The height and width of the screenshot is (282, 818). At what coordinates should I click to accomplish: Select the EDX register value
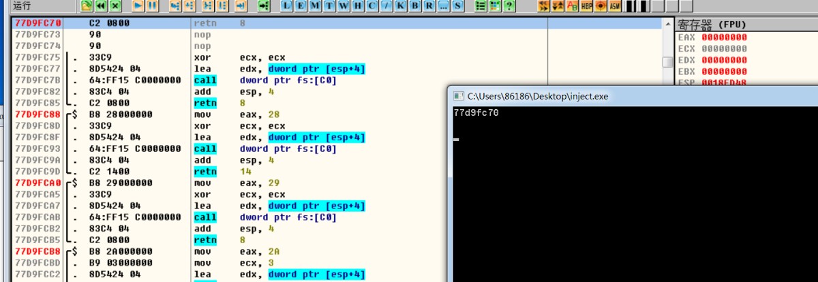pos(724,61)
